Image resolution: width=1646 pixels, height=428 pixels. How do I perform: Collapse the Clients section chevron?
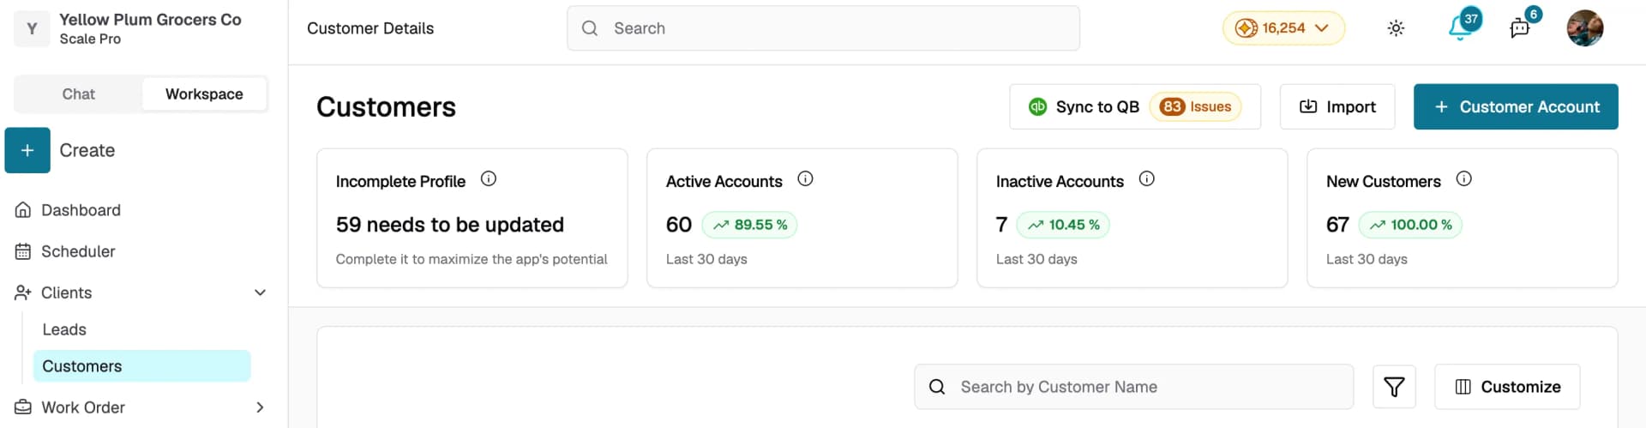pos(260,292)
